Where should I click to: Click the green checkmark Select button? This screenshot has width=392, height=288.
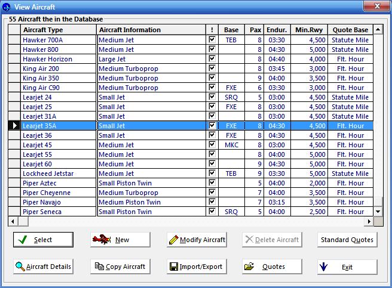click(43, 240)
